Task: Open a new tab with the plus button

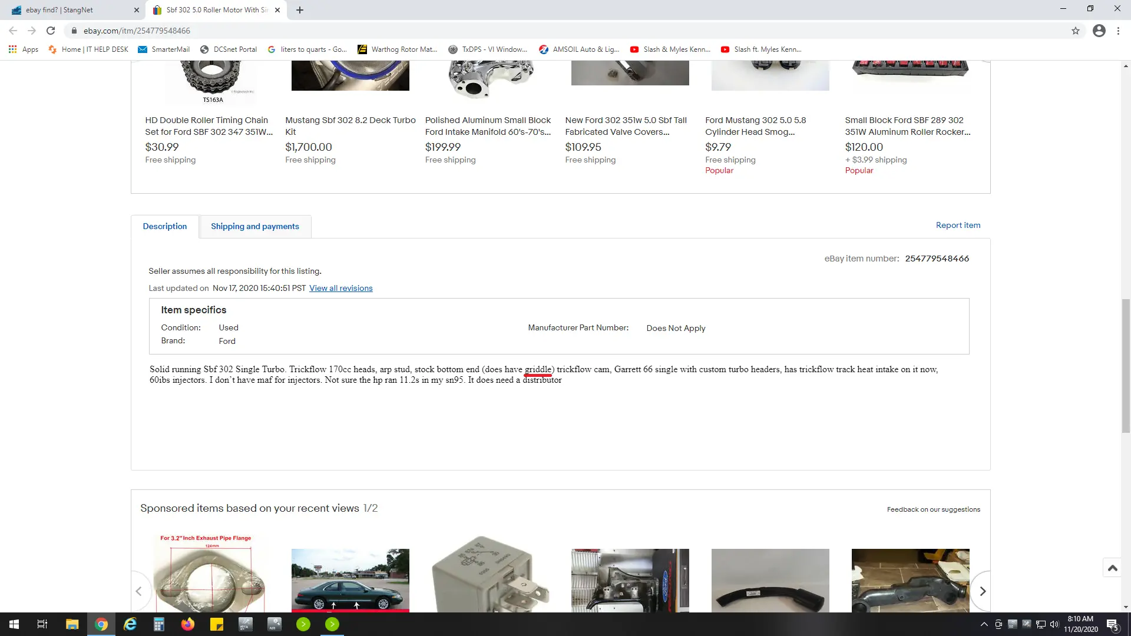Action: [300, 10]
